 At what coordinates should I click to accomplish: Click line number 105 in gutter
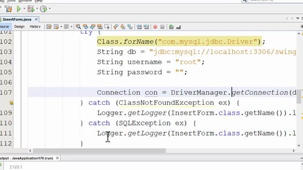pyautogui.click(x=6, y=72)
